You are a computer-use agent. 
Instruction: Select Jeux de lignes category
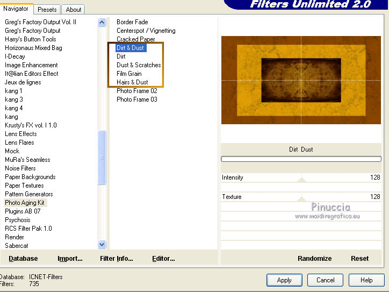[23, 82]
